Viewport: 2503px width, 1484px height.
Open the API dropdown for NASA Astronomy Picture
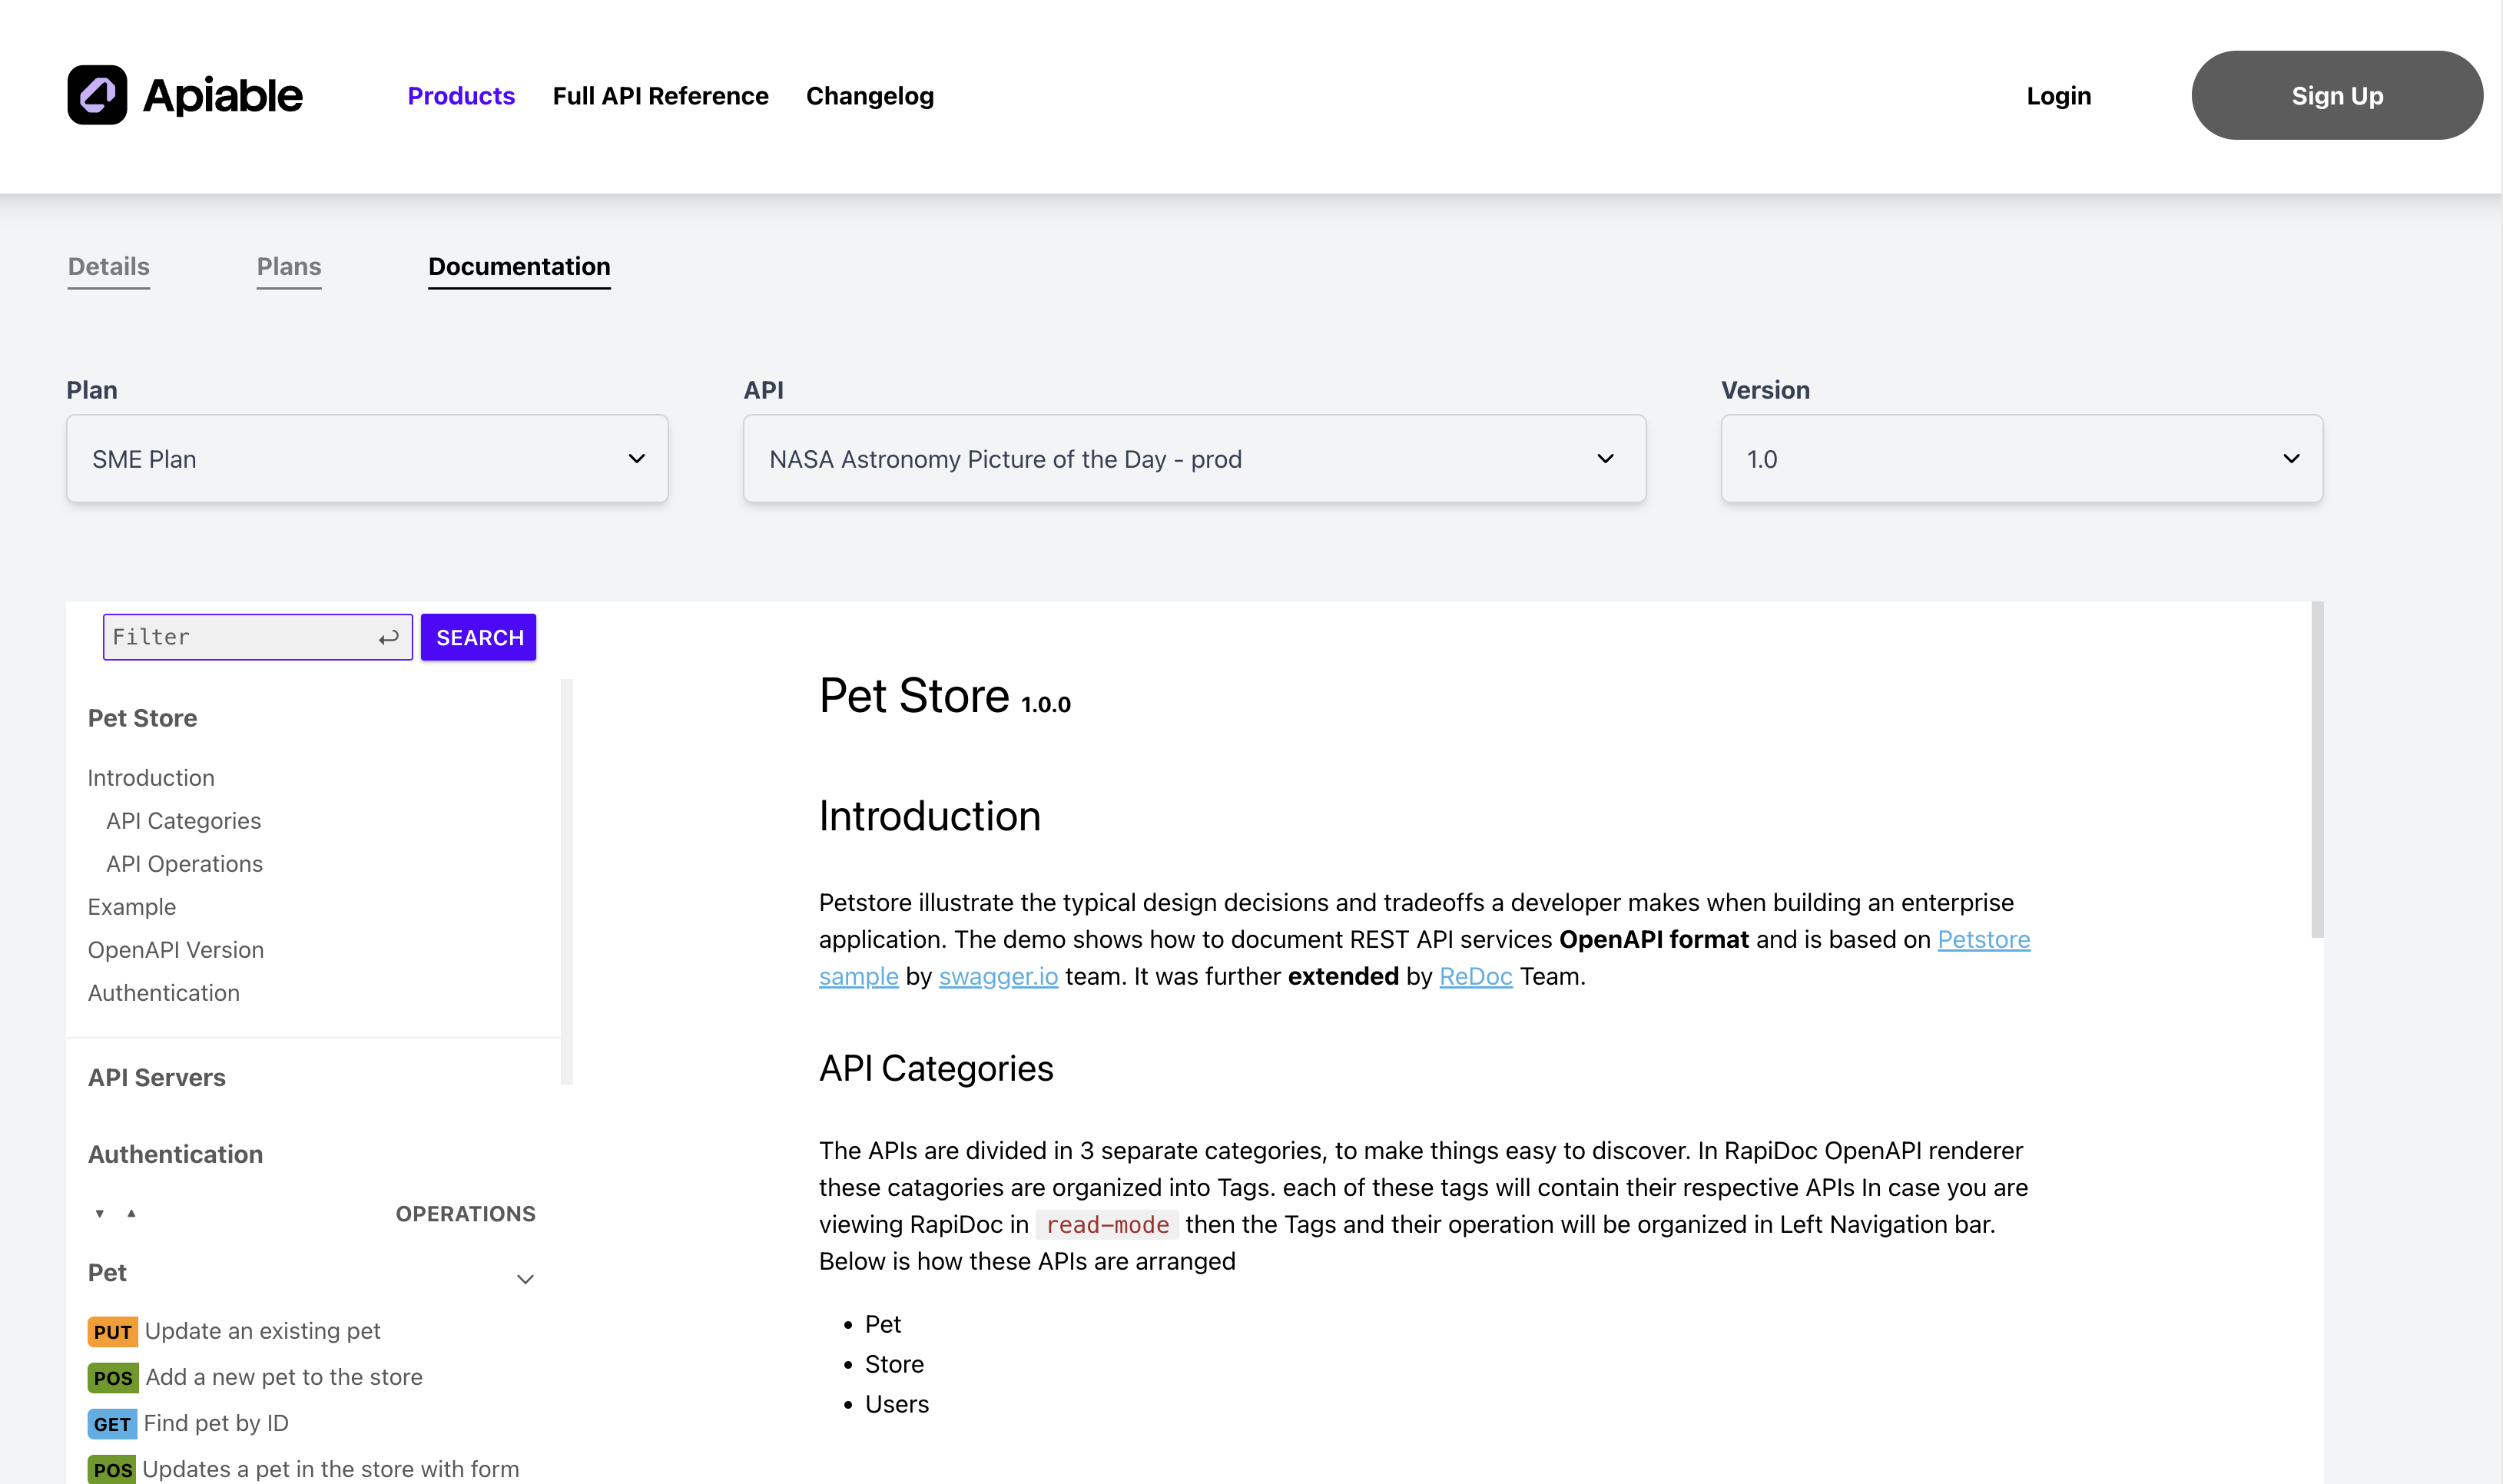coord(1194,458)
